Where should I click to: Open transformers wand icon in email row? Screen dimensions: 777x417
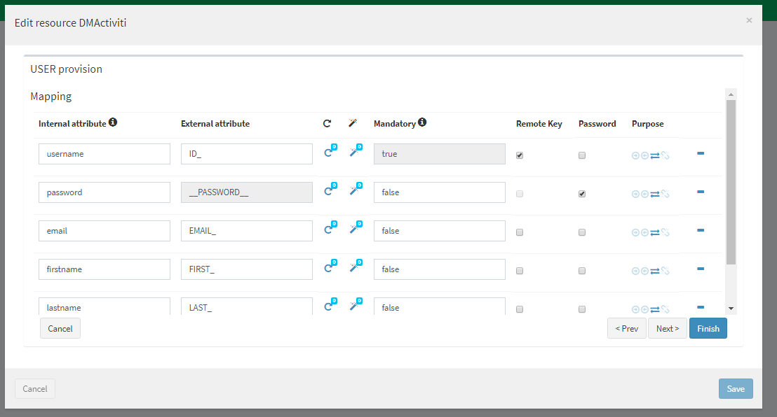[x=356, y=228]
